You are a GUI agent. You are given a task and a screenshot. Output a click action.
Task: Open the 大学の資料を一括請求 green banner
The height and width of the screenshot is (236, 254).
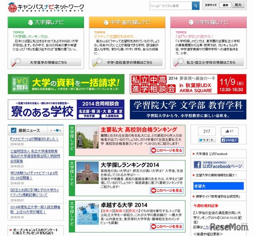click(x=66, y=84)
